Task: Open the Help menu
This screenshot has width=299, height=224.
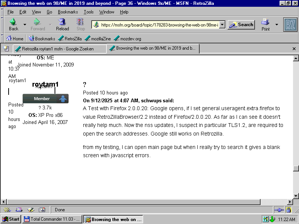Action: point(124,12)
